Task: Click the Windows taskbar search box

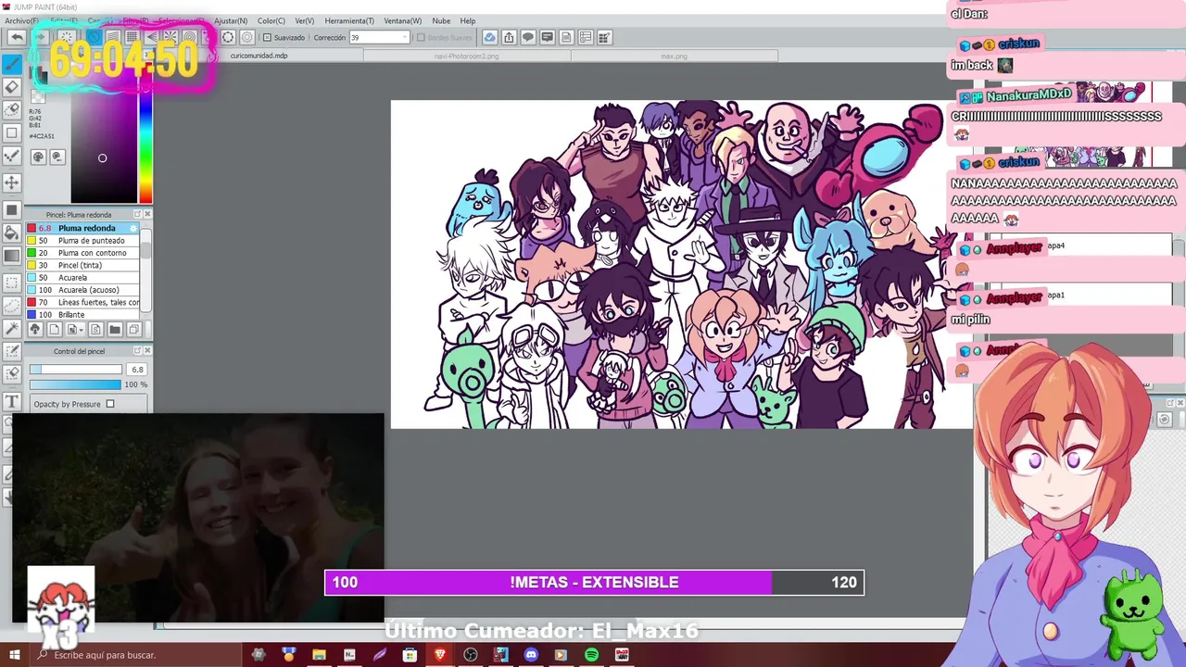Action: [136, 655]
